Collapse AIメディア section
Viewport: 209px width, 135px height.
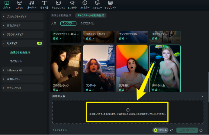(23, 44)
